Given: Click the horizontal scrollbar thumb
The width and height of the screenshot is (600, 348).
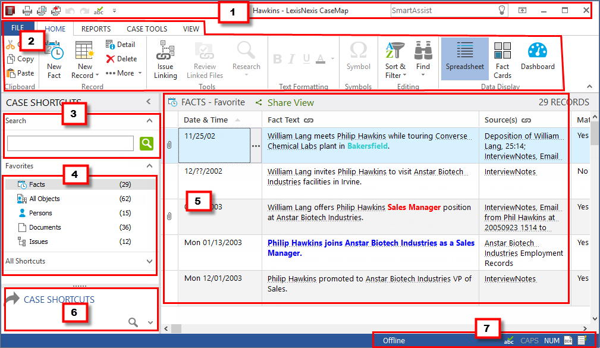Looking at the screenshot, I should (x=176, y=328).
